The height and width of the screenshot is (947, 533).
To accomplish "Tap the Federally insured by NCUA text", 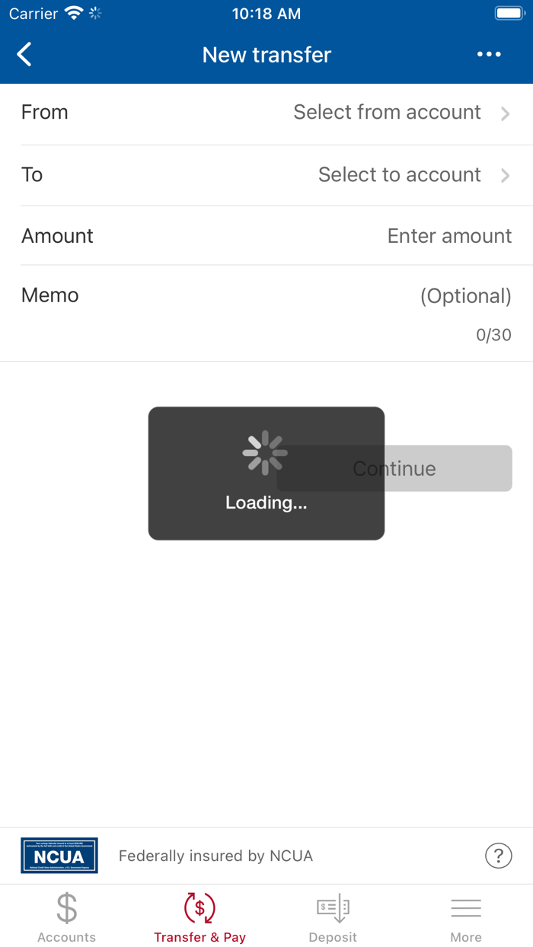I will tap(215, 856).
